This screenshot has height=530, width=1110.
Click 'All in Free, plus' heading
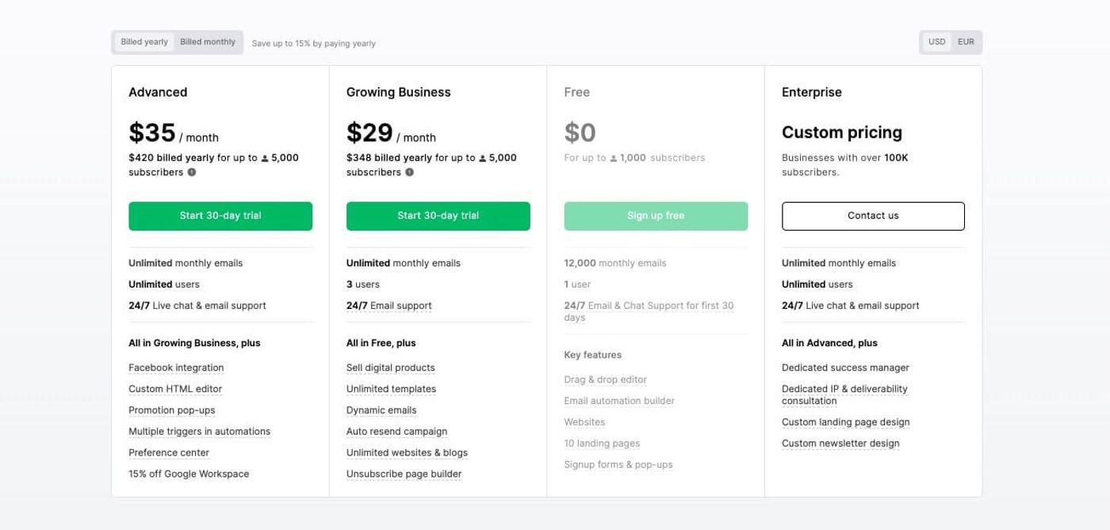(381, 343)
